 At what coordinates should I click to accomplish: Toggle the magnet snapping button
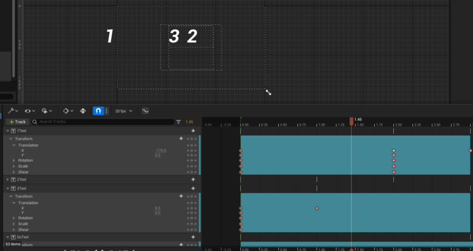pos(98,111)
